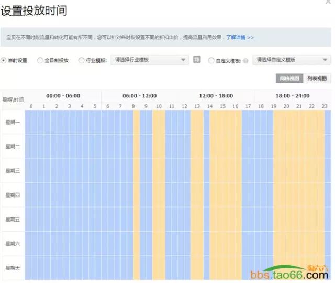
Task: Switch to the 列表视图 tab
Action: [x=317, y=79]
